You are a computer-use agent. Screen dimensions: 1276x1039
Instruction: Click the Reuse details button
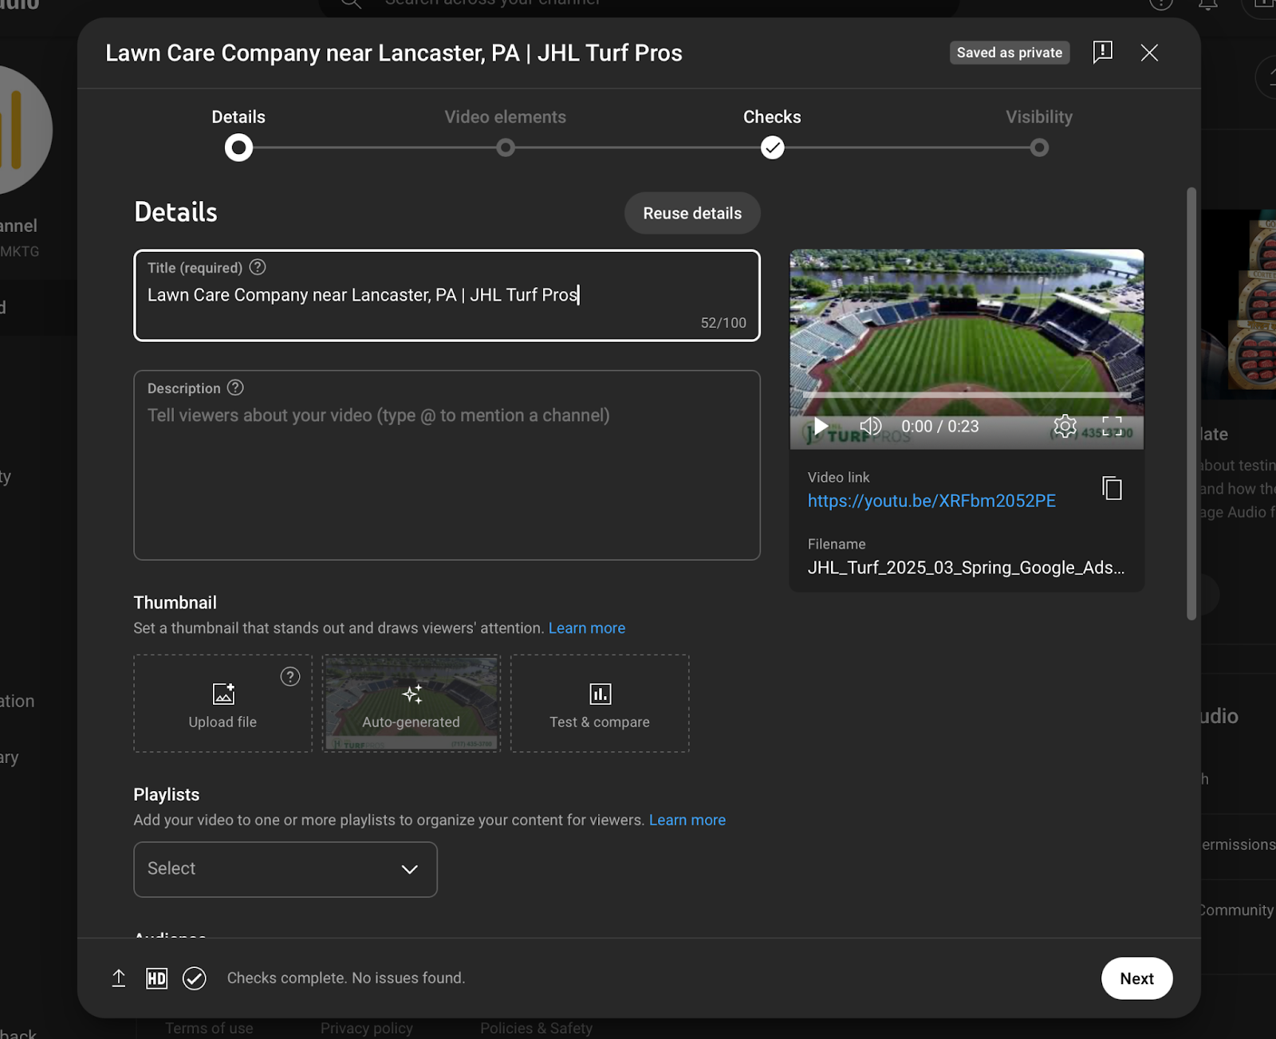(692, 213)
